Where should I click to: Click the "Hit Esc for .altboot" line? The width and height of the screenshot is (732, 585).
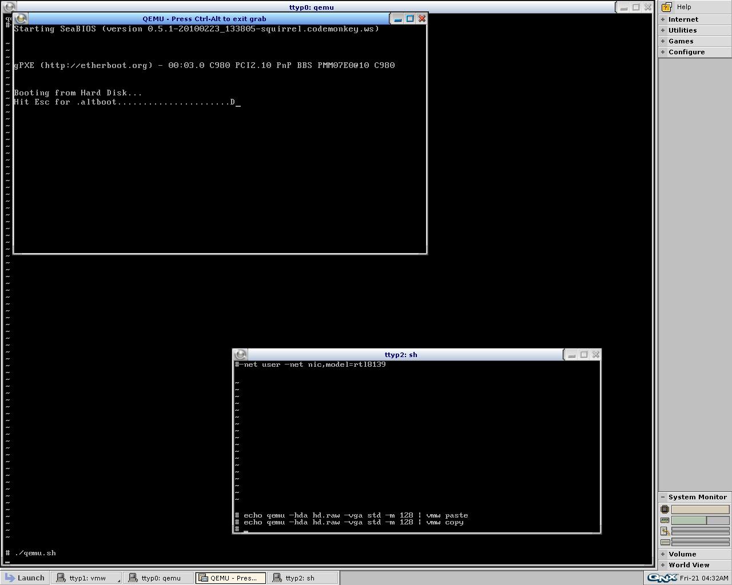click(x=127, y=102)
